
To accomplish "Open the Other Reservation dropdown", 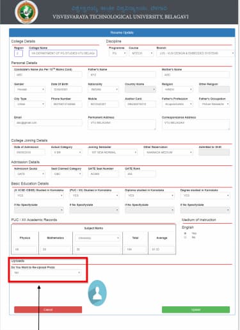I will pos(168,153).
